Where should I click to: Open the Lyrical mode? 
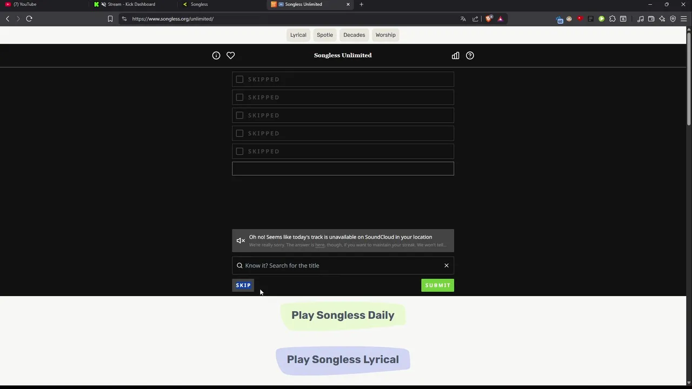[298, 35]
